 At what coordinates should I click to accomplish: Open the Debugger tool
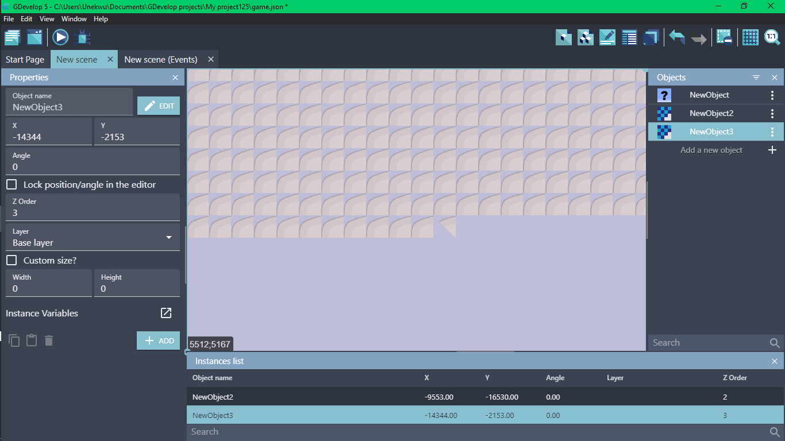(x=83, y=37)
